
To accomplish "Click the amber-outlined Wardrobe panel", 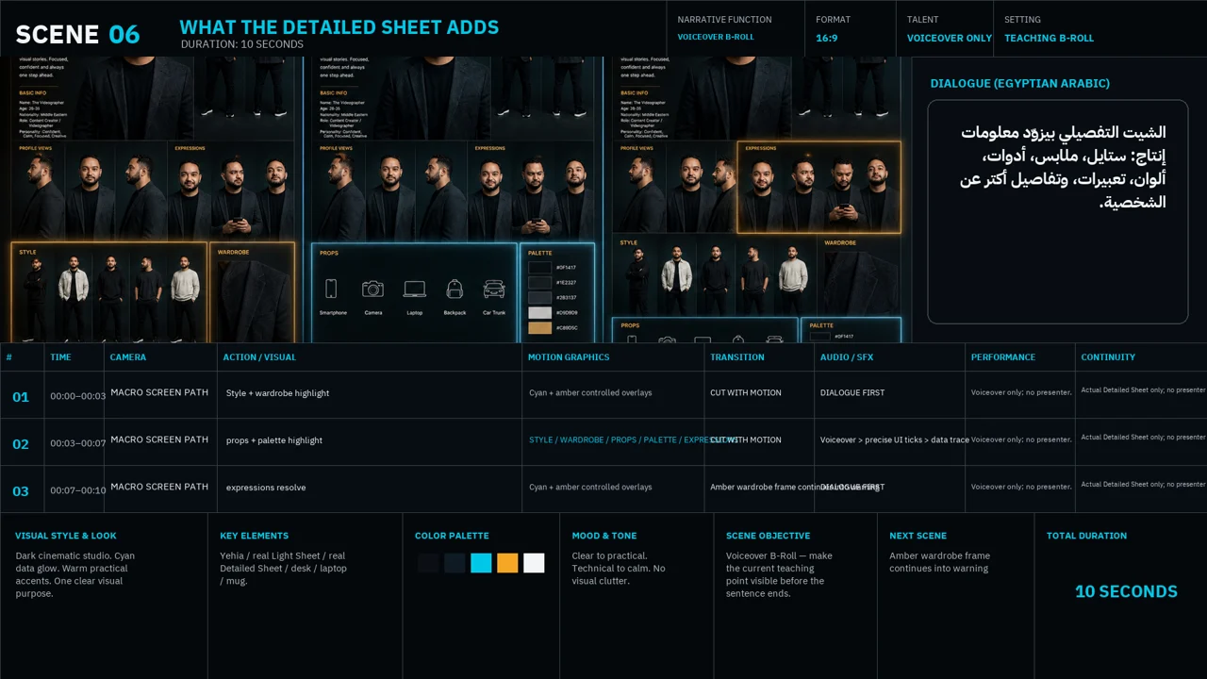I will tap(253, 291).
